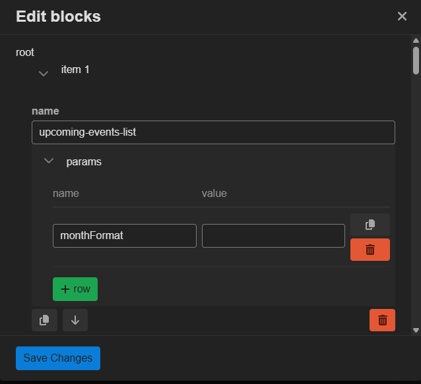The width and height of the screenshot is (421, 384).
Task: Move item 1 block down
Action: pos(75,320)
